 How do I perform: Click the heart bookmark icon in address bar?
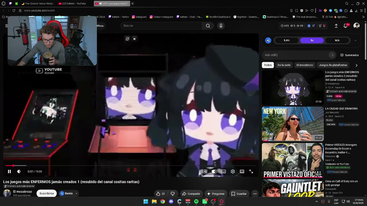click(x=312, y=11)
